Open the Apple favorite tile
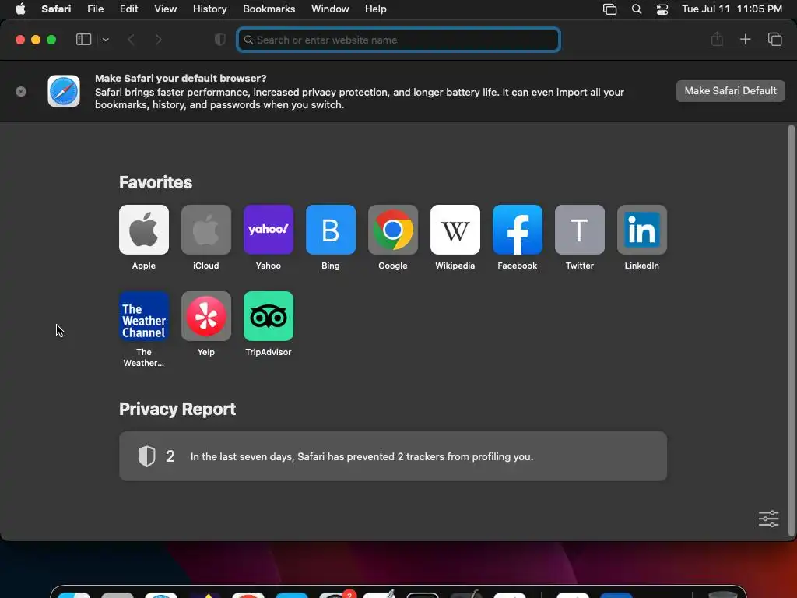The height and width of the screenshot is (598, 797). pos(144,230)
